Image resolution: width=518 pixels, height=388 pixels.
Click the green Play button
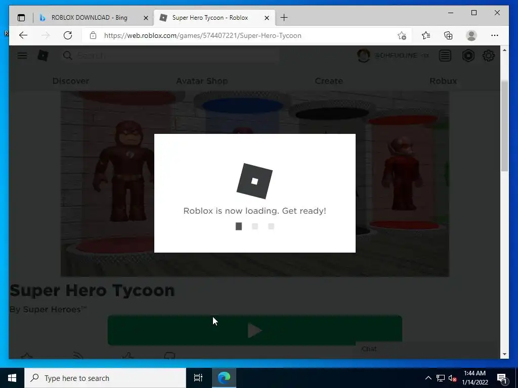click(x=255, y=330)
